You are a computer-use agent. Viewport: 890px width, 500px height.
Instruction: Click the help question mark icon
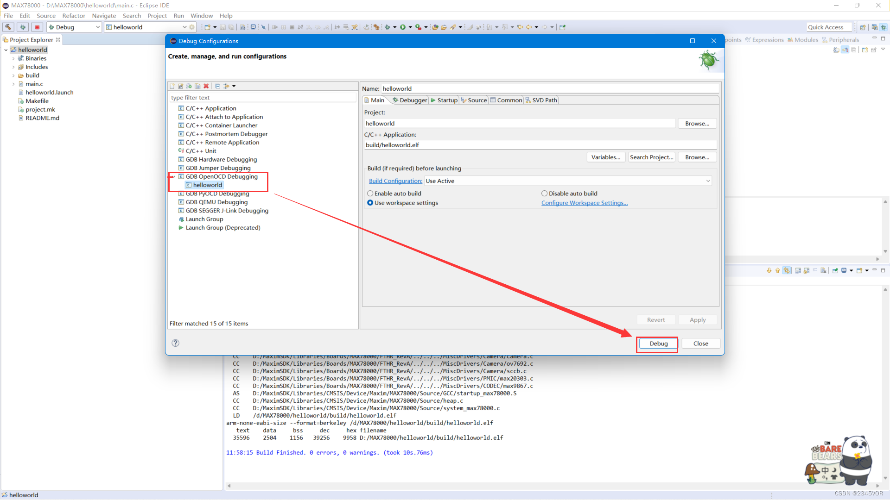(175, 343)
